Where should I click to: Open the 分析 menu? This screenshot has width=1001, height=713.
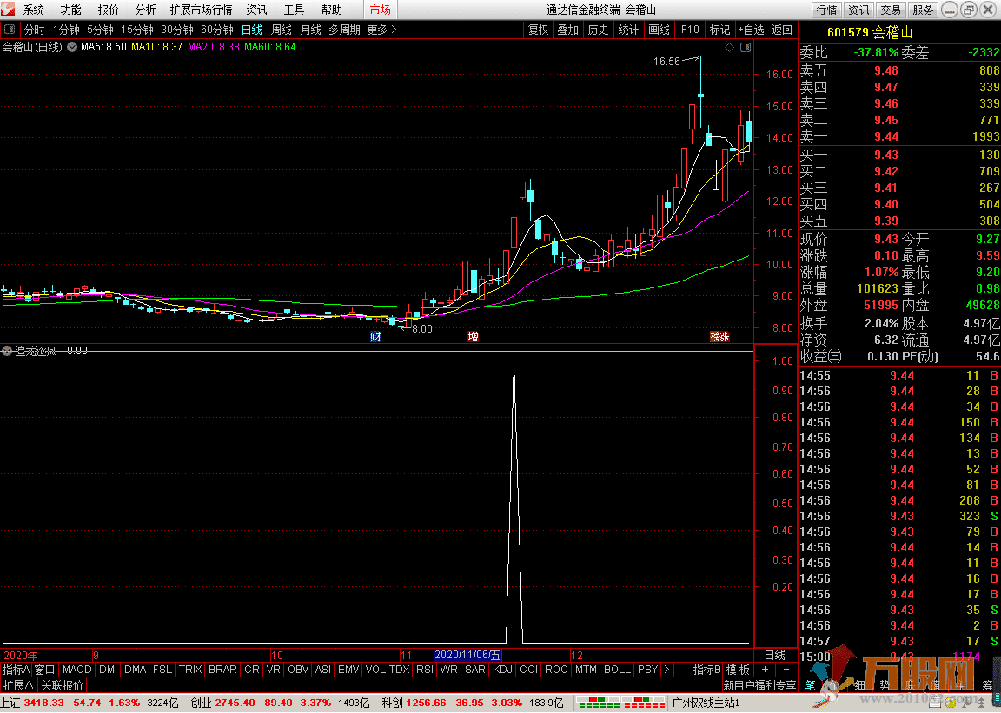(x=146, y=10)
